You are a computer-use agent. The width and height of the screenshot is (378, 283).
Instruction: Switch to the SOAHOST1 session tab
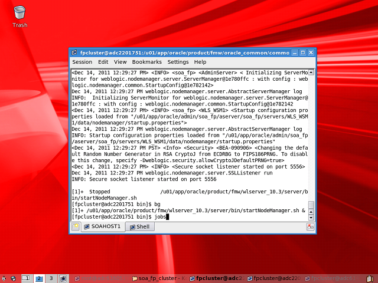pyautogui.click(x=103, y=226)
